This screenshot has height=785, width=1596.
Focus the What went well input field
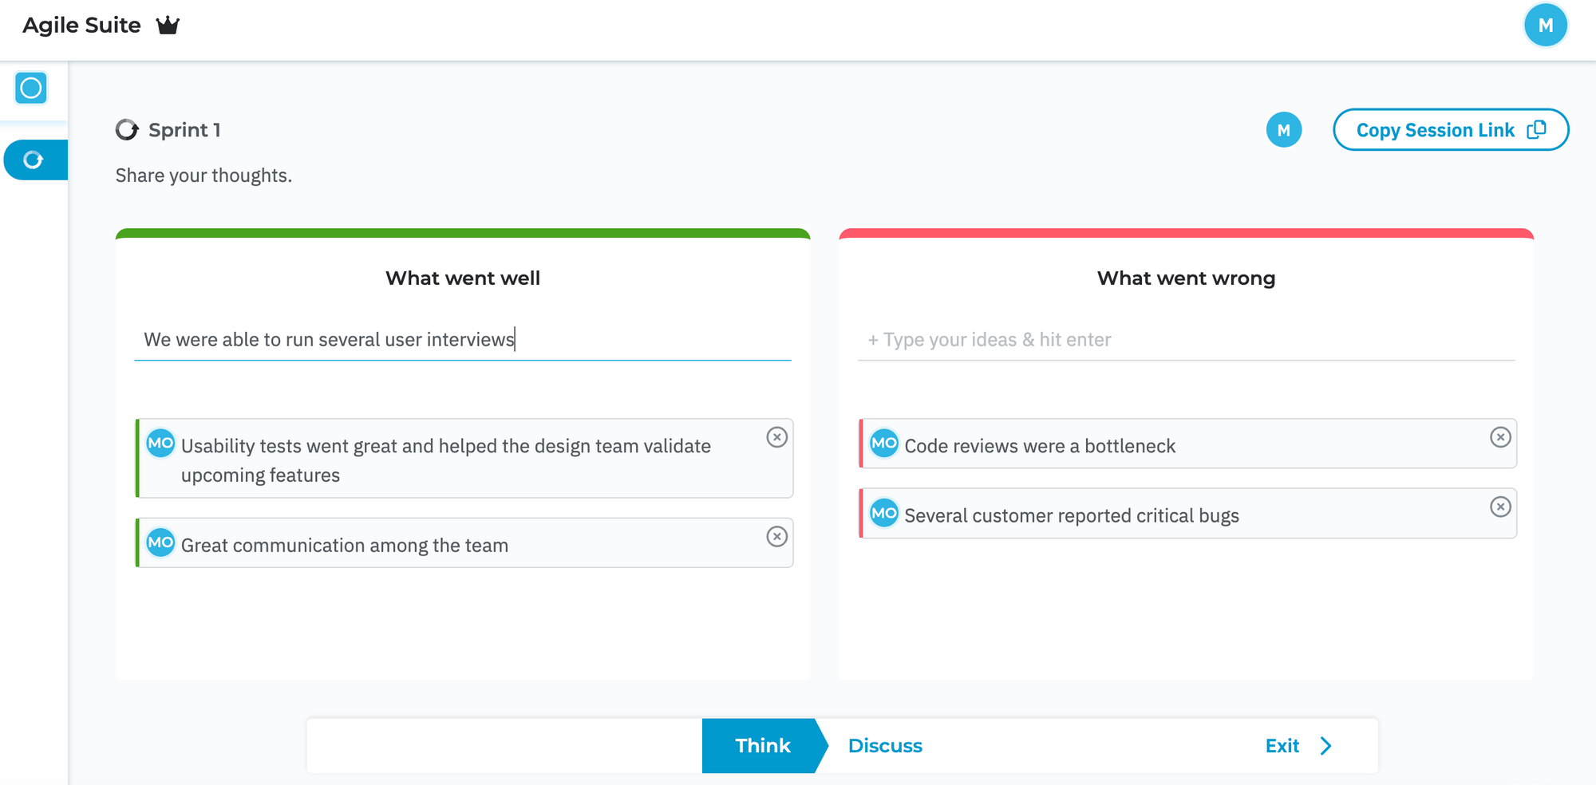tap(463, 340)
